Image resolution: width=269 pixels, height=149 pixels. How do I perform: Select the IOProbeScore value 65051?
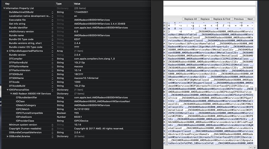click(x=78, y=117)
